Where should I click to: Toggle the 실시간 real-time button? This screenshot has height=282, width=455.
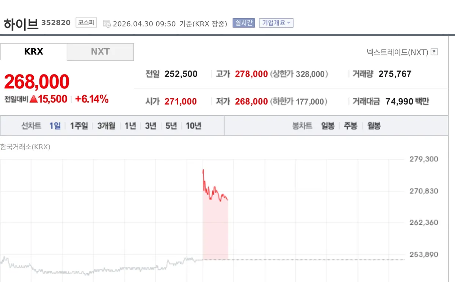click(x=245, y=23)
